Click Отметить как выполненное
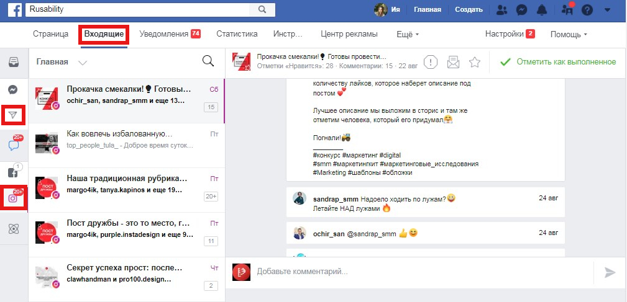Image resolution: width=627 pixels, height=302 pixels. (566, 62)
